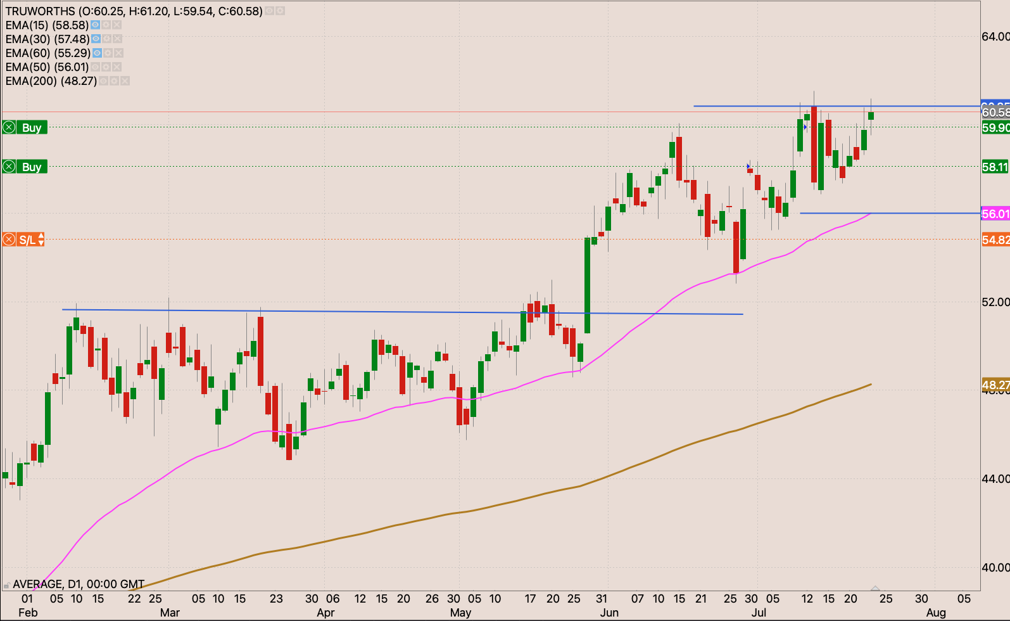
Task: Adjust S/L level using its up-down arrows
Action: pos(41,240)
